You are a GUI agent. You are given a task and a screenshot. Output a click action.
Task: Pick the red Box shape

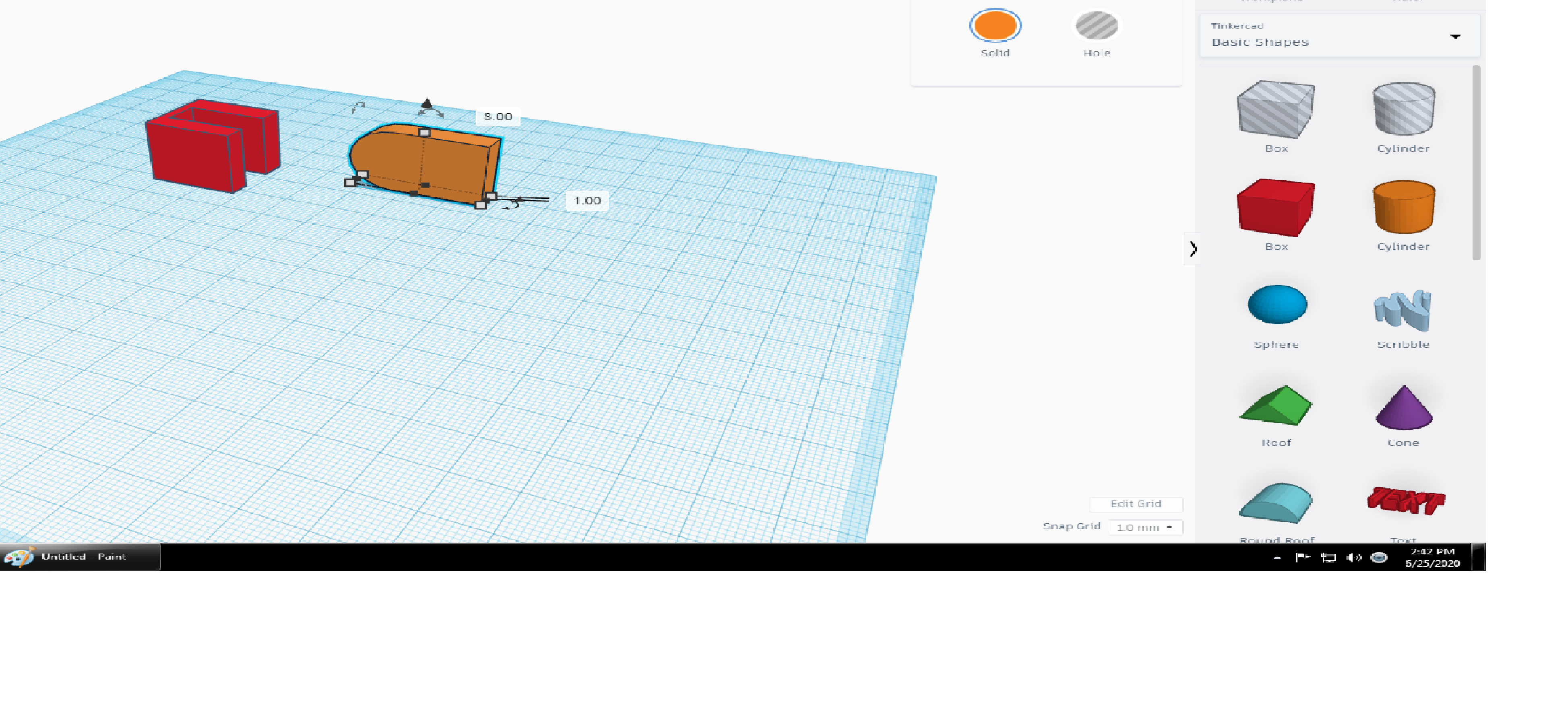[x=1275, y=207]
